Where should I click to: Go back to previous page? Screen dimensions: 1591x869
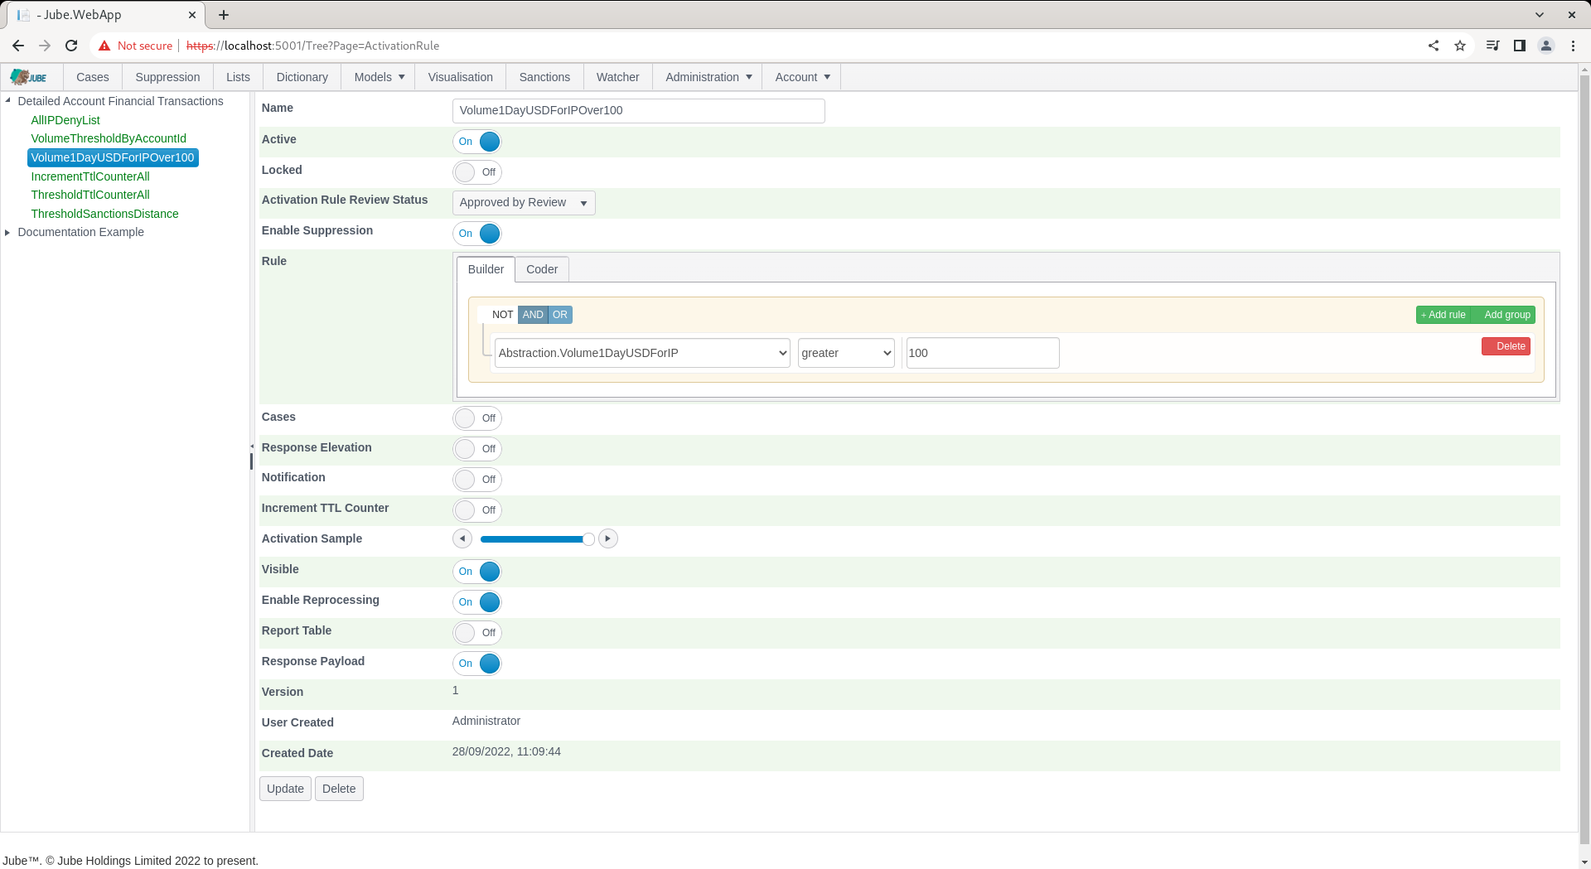click(x=18, y=46)
